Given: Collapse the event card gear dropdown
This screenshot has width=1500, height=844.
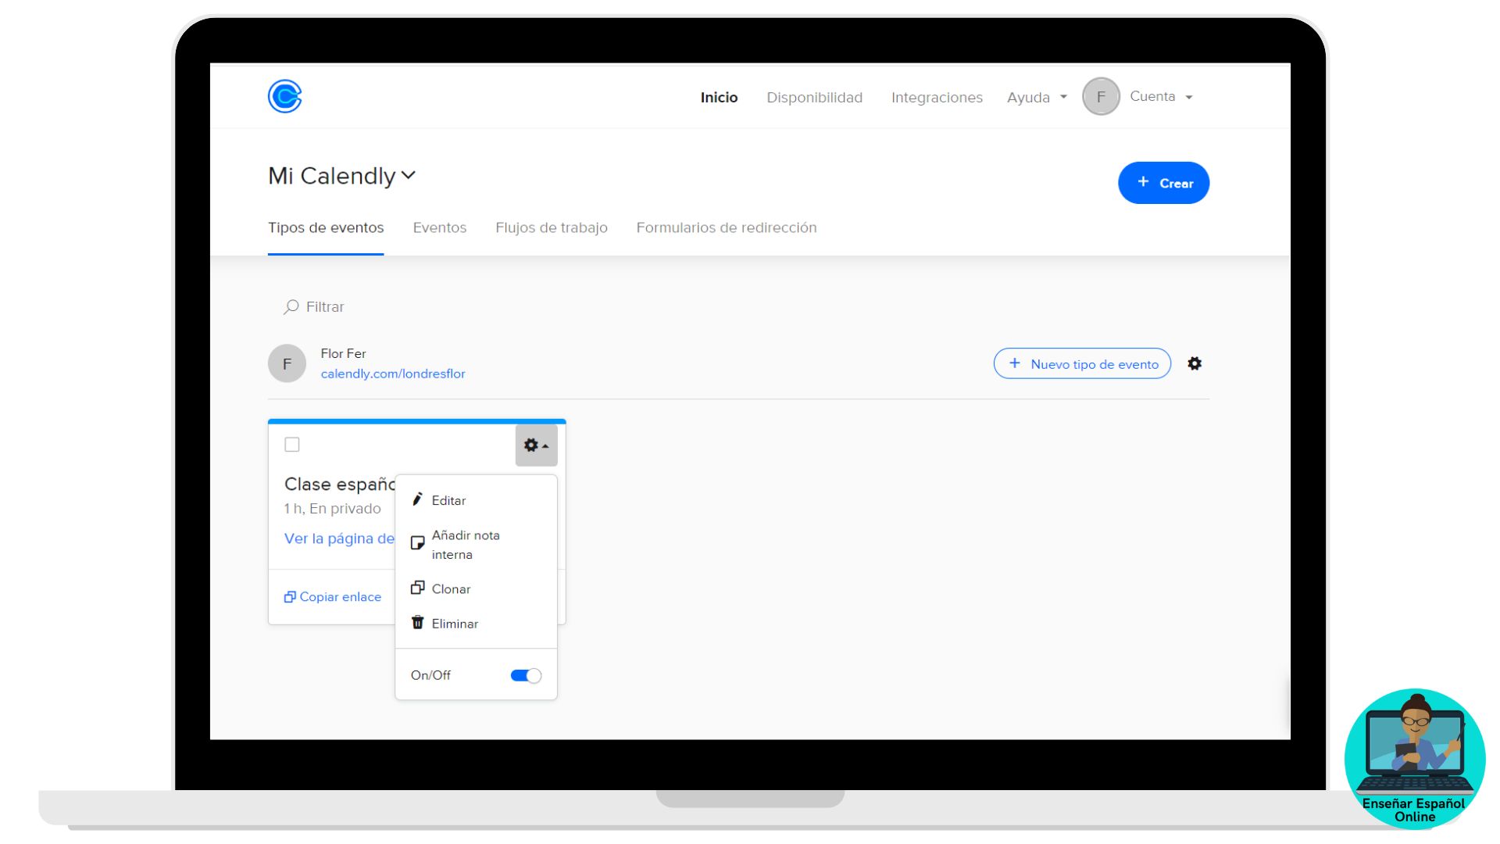Looking at the screenshot, I should click(x=536, y=445).
